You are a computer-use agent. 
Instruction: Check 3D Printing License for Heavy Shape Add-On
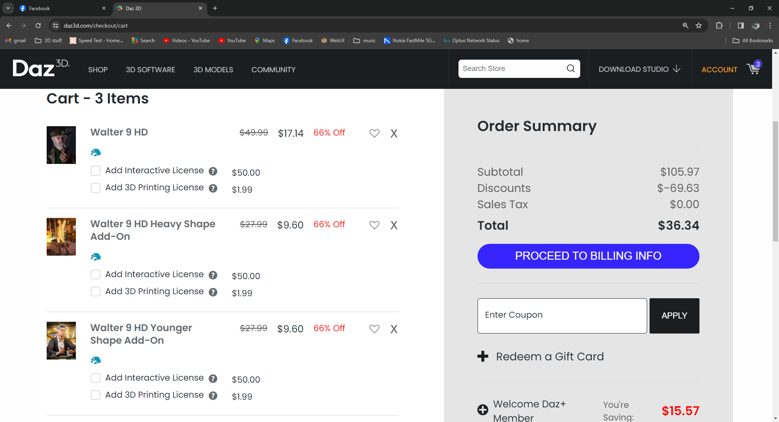tap(96, 292)
